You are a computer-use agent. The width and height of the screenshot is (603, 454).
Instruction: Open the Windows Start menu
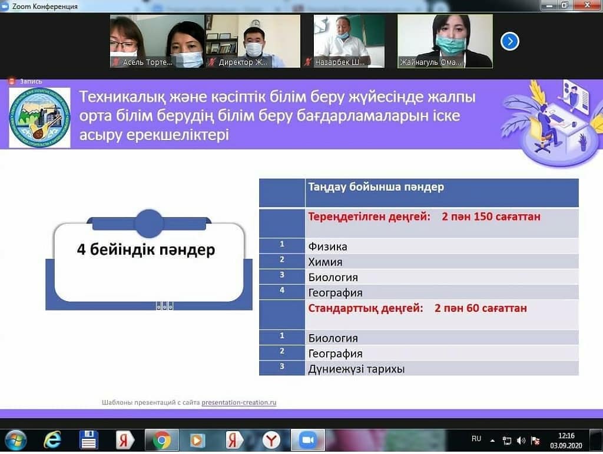pyautogui.click(x=15, y=439)
